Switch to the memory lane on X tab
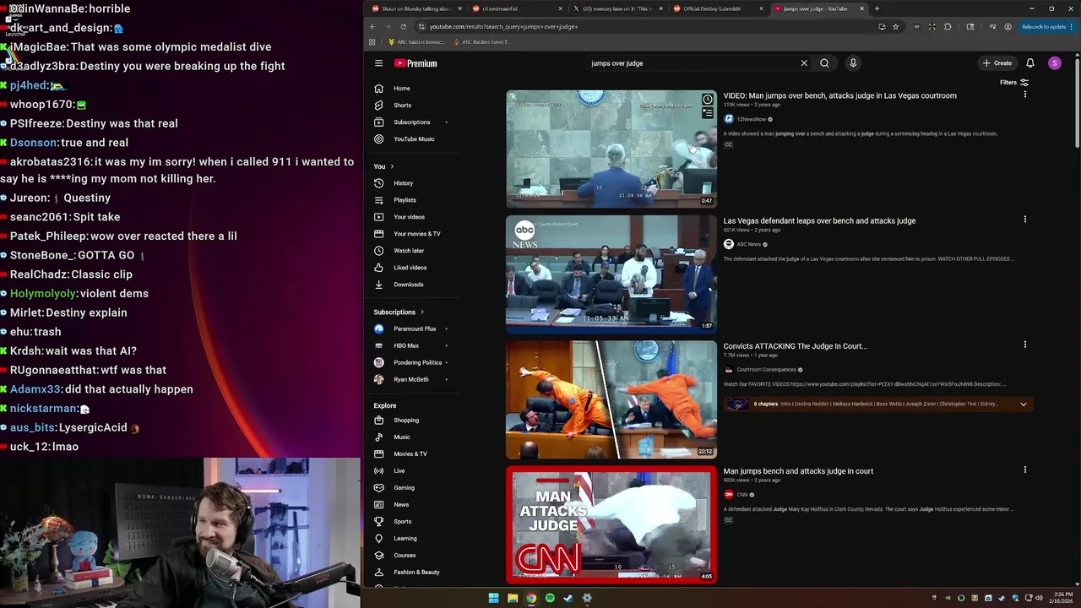 tap(617, 8)
